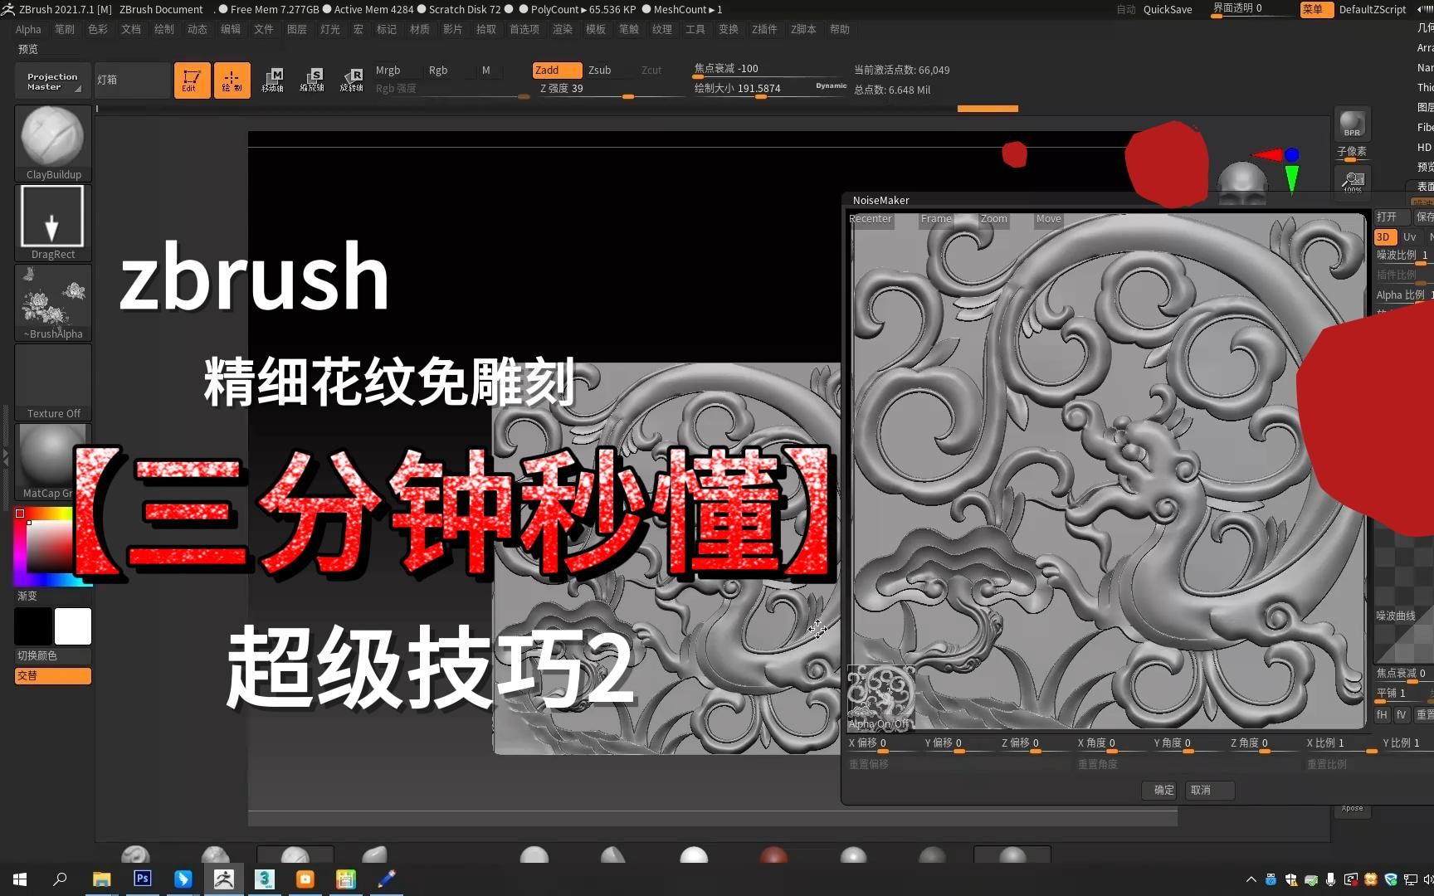Open the 3ds Max taskbar icon
1434x896 pixels.
point(265,879)
